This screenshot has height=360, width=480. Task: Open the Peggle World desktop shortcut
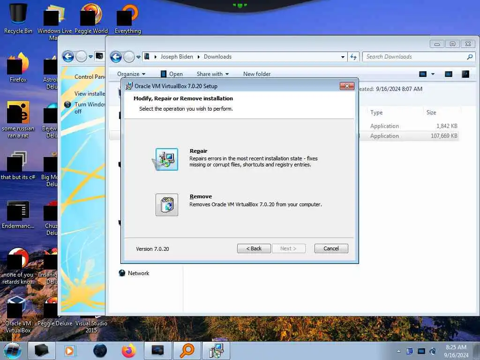[x=91, y=18]
